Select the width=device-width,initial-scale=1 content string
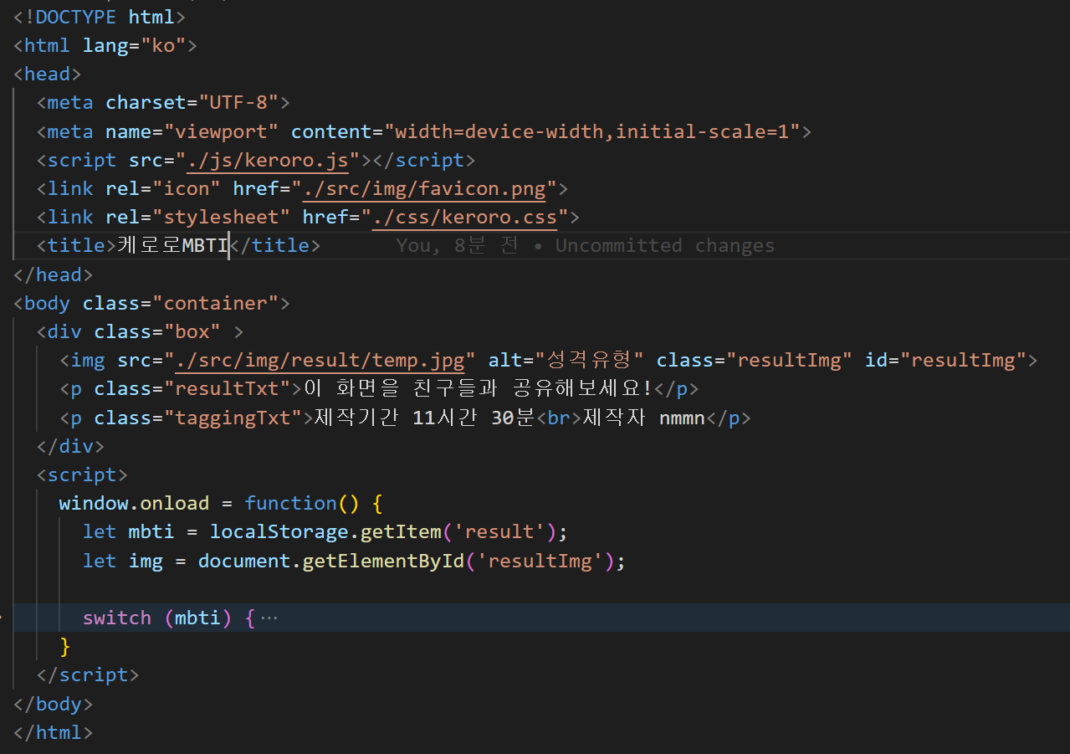This screenshot has width=1070, height=754. [x=592, y=131]
